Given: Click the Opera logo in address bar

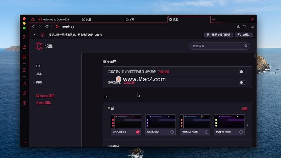Looking at the screenshot, I should tap(57, 27).
